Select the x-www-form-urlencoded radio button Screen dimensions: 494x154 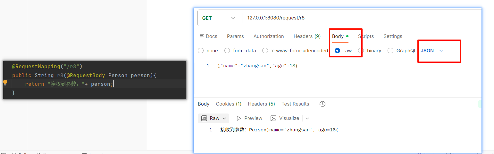pyautogui.click(x=265, y=51)
